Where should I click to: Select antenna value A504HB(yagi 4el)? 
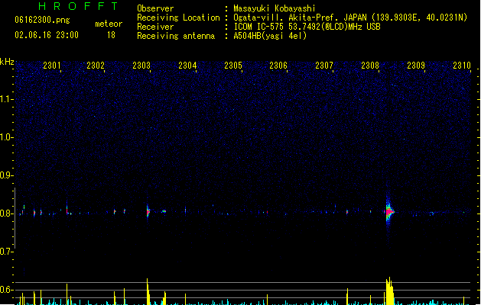click(270, 36)
